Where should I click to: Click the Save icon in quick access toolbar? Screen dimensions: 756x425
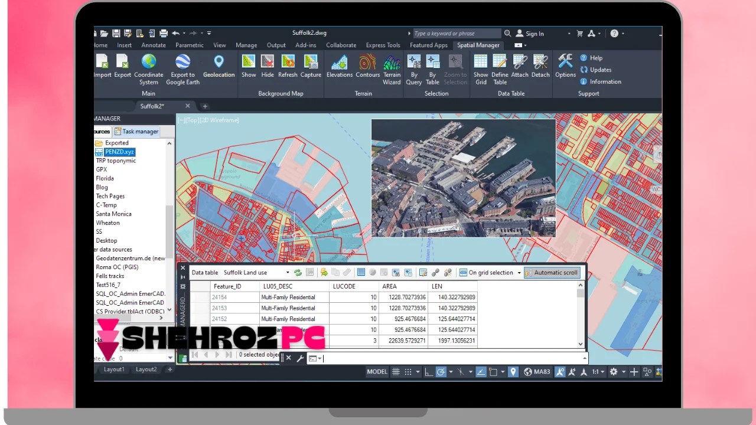pyautogui.click(x=116, y=34)
